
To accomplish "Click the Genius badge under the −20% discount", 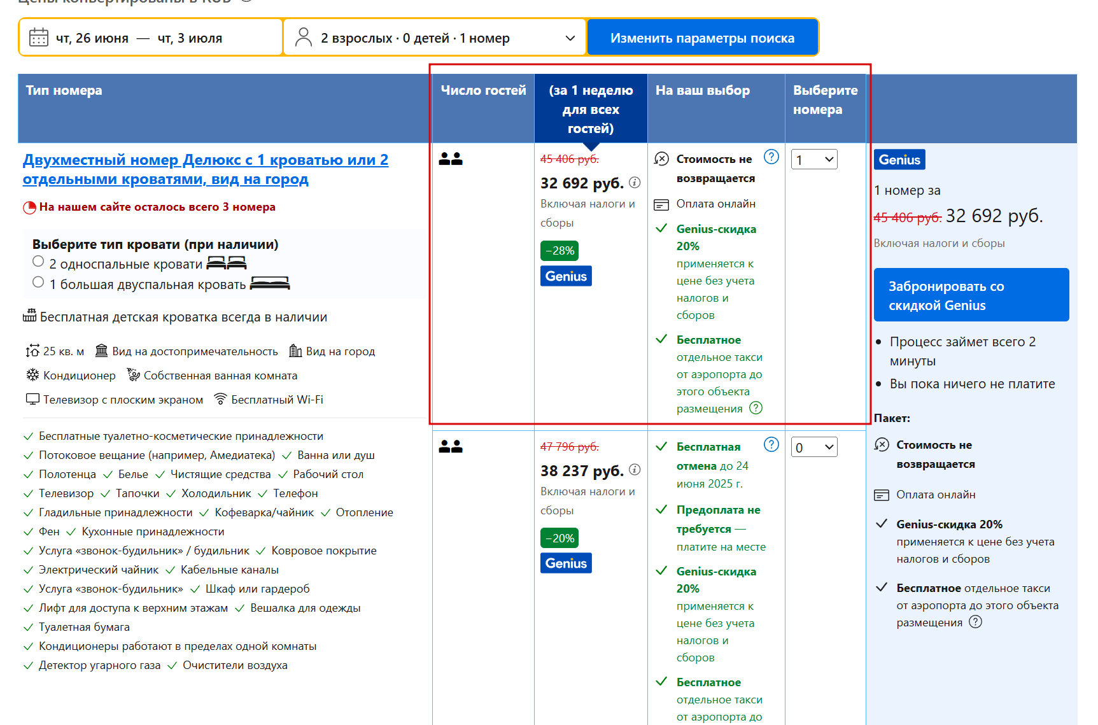I will click(x=566, y=563).
